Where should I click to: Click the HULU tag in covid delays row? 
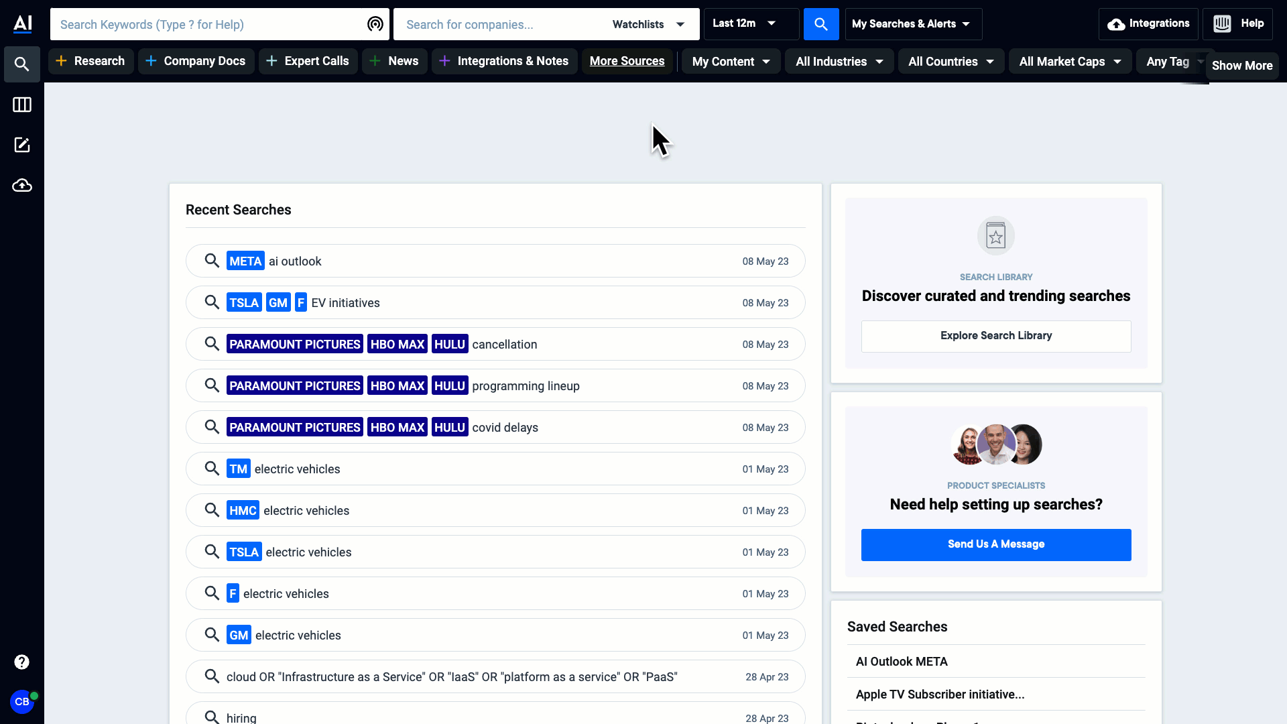(x=450, y=427)
